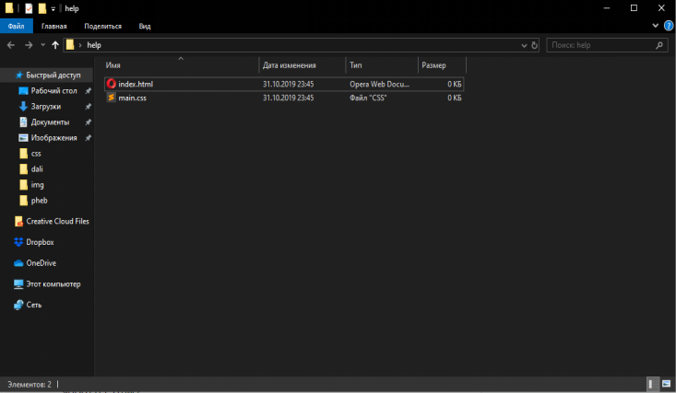Viewport: 676px width, 393px height.
Task: Click the pin icon next to Загрузки
Action: pyautogui.click(x=88, y=107)
